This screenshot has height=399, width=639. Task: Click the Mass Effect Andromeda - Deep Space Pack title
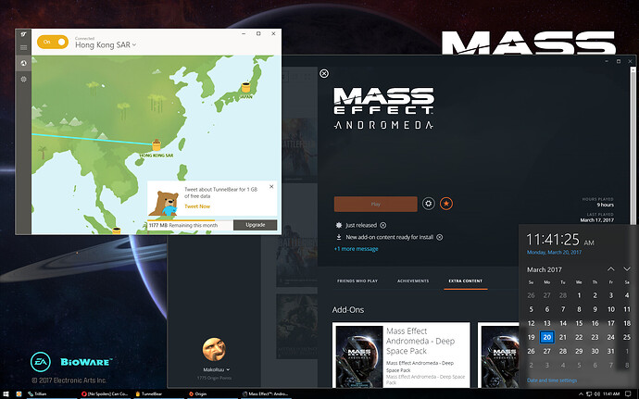click(x=420, y=341)
